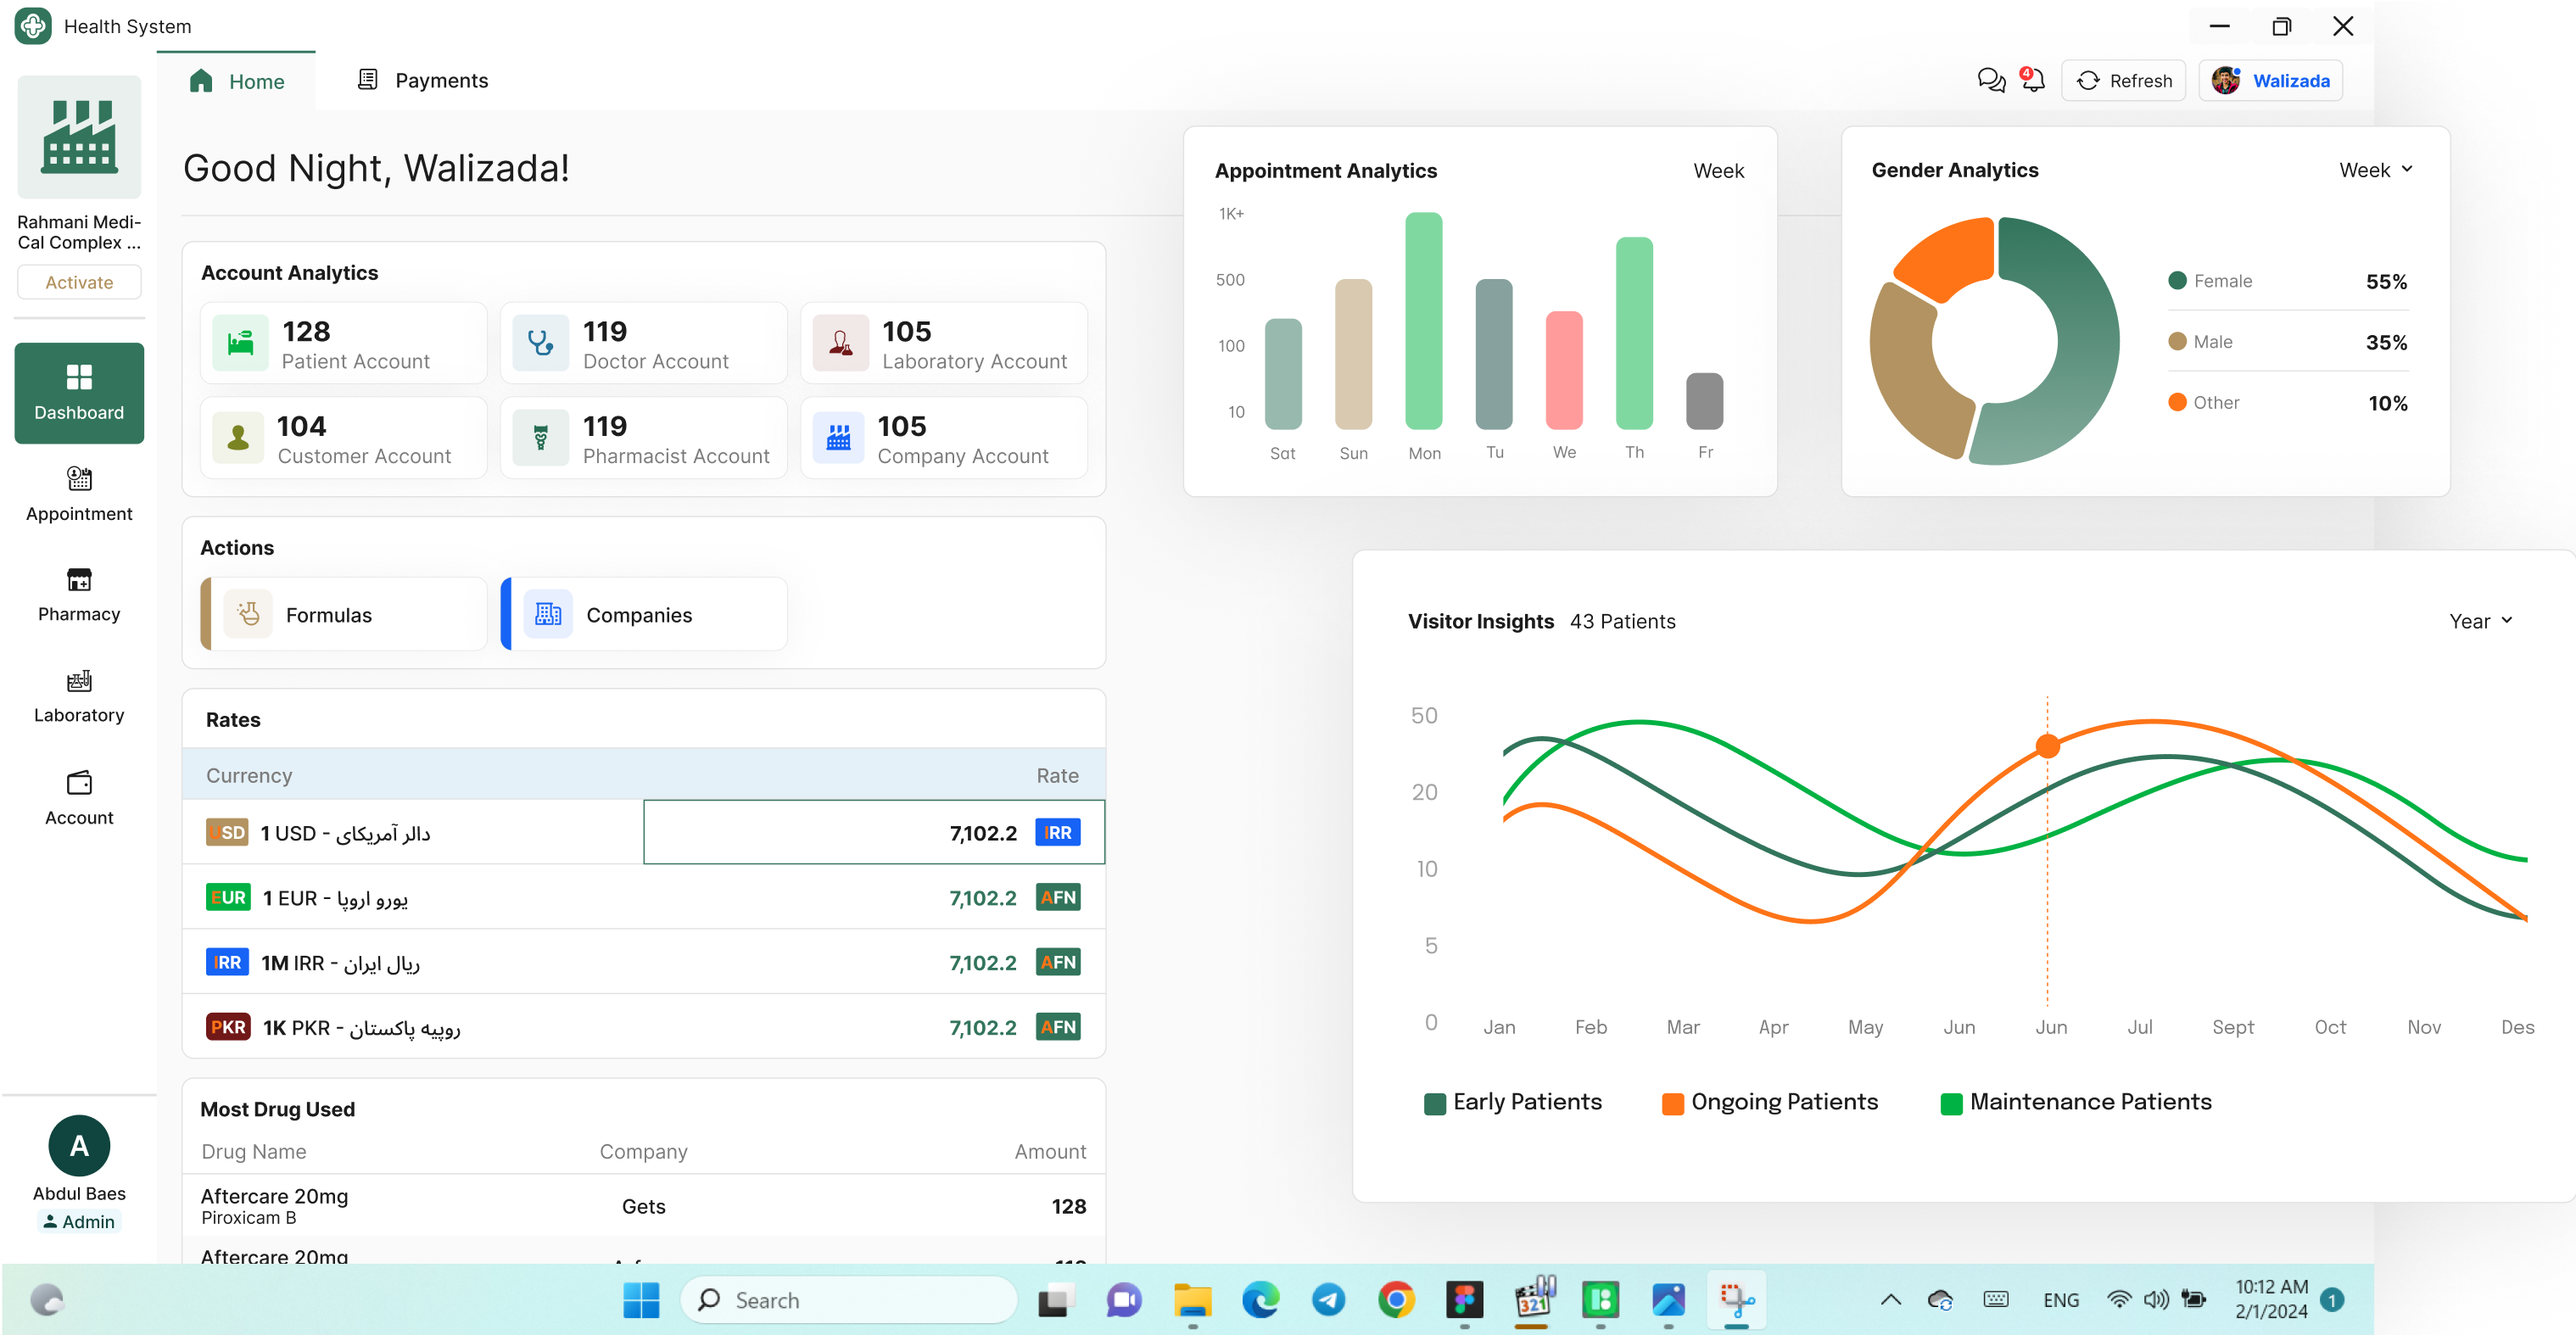This screenshot has width=2576, height=1335.
Task: Toggle Early Patients legend marker
Action: (1434, 1103)
